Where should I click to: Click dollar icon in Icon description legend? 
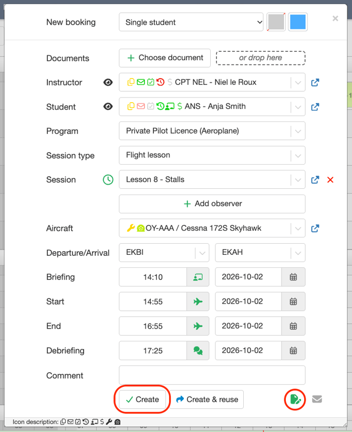102,422
